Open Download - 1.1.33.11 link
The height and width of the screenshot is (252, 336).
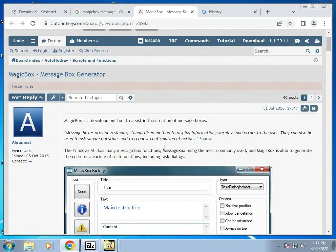pos(265,41)
